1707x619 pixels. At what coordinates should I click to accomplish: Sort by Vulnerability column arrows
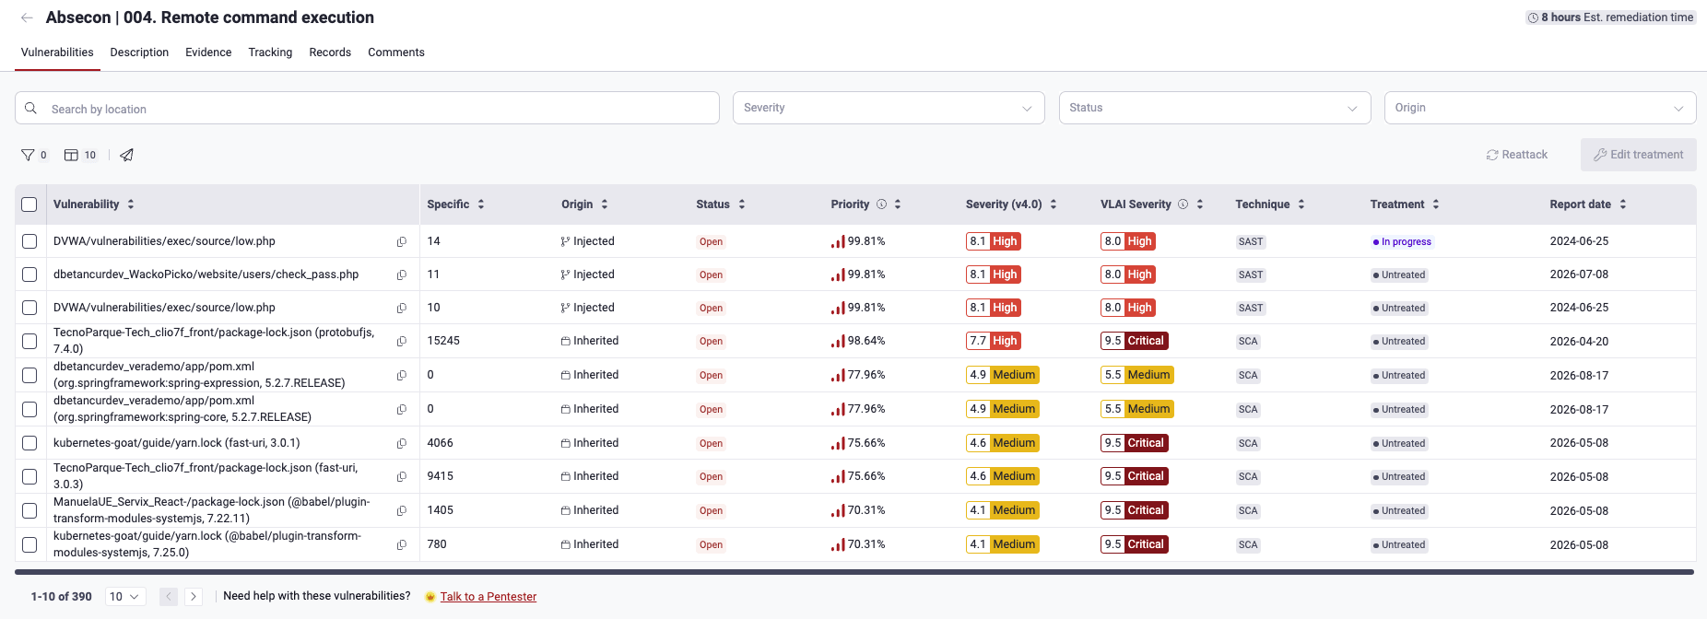tap(131, 204)
